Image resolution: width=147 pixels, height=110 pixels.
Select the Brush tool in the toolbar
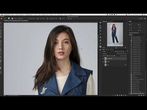1,39
